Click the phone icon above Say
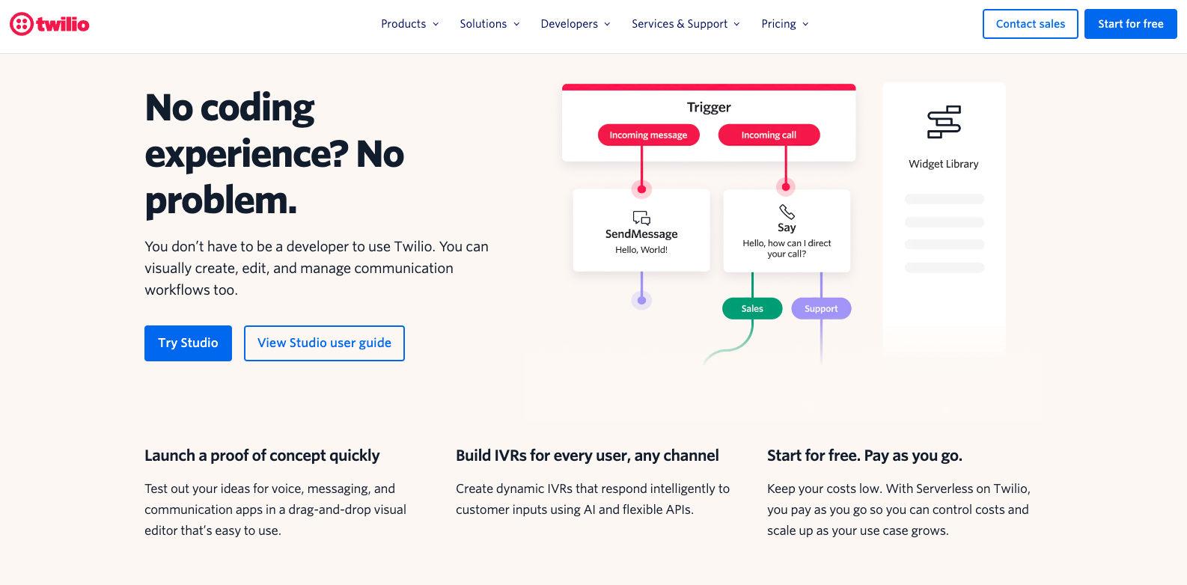The height and width of the screenshot is (585, 1187). point(787,212)
